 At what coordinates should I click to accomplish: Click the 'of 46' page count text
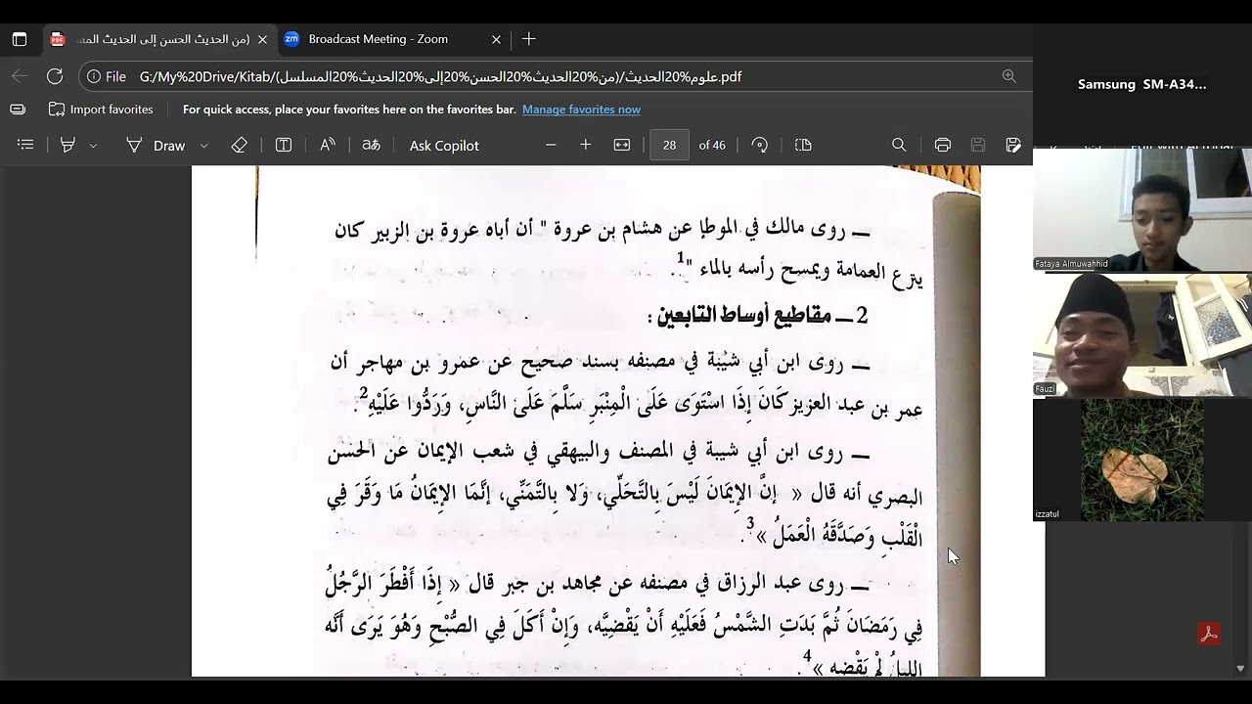point(712,145)
